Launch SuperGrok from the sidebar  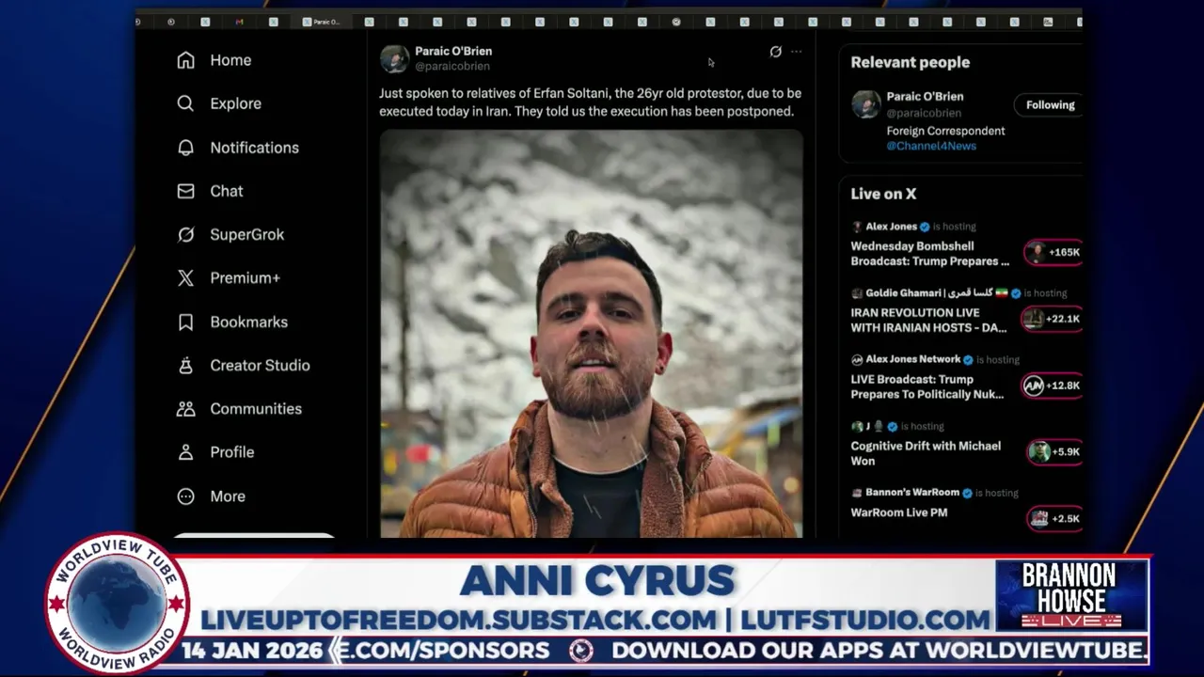coord(230,234)
